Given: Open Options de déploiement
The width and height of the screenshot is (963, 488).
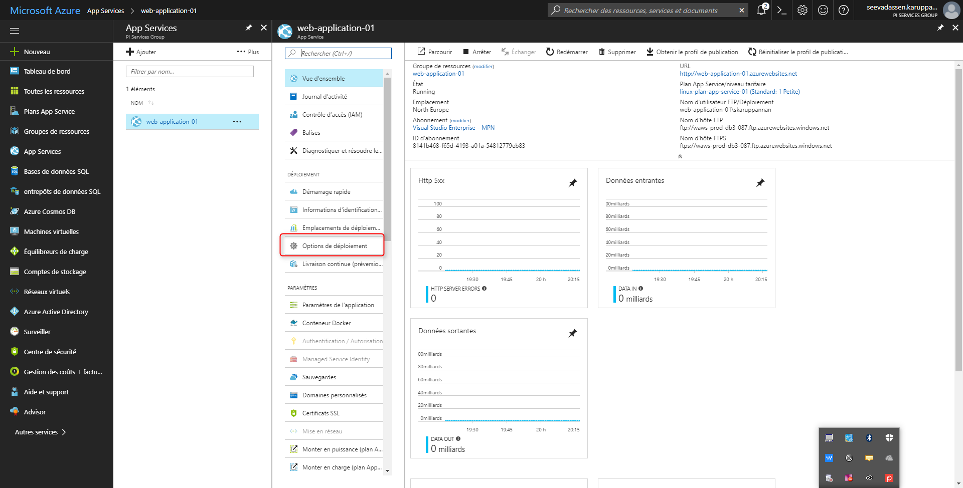Looking at the screenshot, I should click(334, 246).
